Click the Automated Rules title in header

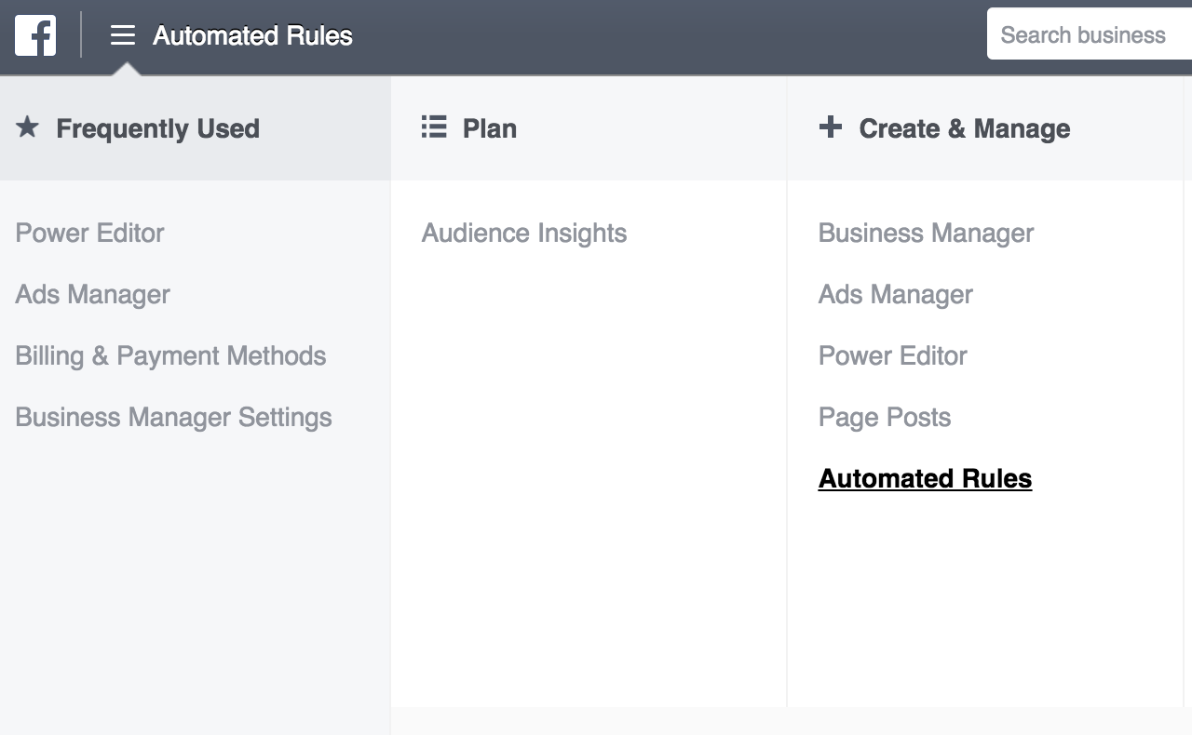(x=252, y=35)
